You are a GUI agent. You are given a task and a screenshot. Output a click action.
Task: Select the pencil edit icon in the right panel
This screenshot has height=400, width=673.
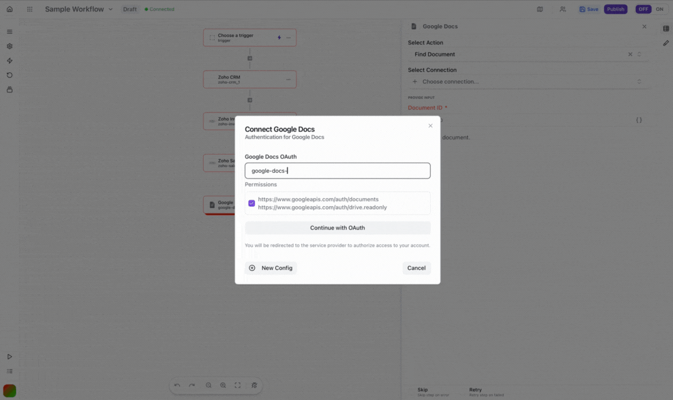[666, 43]
